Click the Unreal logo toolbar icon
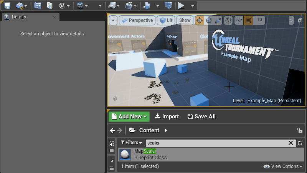Screen dimensions: 307x173 pyautogui.click(x=62, y=6)
